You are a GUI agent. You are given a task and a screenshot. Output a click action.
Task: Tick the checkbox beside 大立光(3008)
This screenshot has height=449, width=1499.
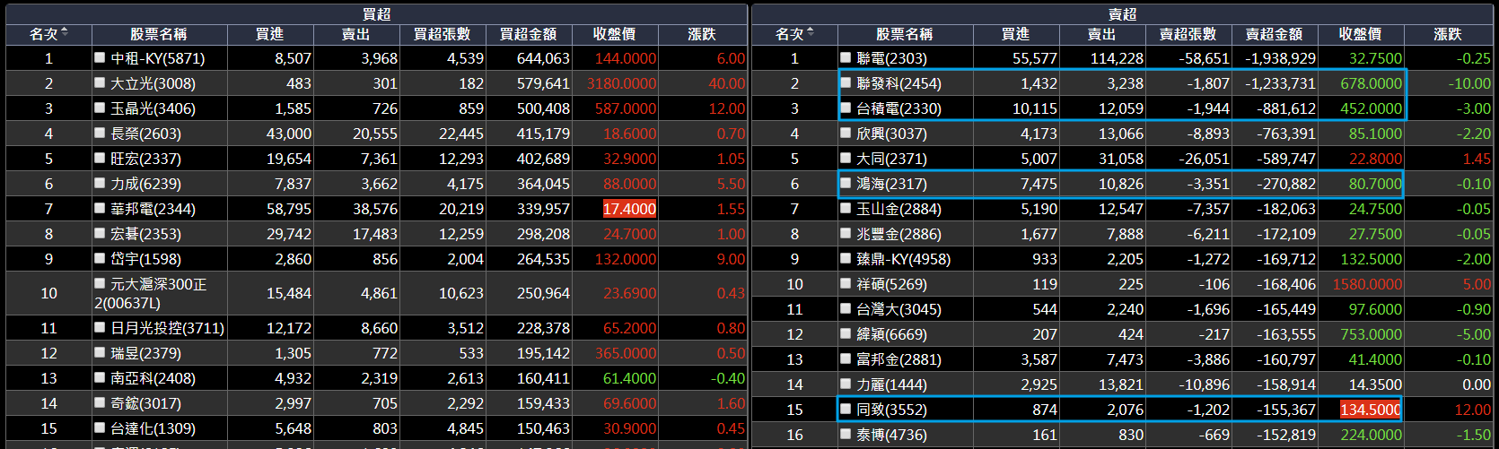pyautogui.click(x=100, y=82)
